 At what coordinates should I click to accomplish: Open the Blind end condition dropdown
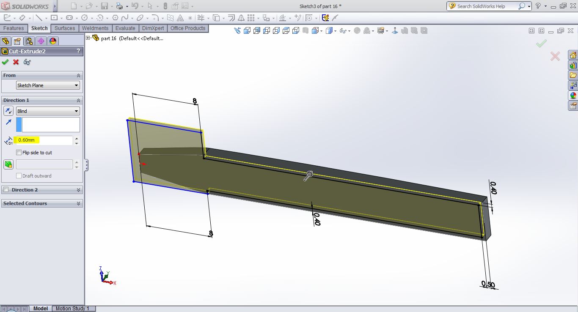47,111
